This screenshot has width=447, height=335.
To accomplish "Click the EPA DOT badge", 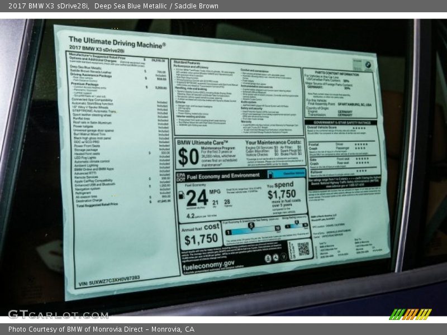I will click(180, 177).
